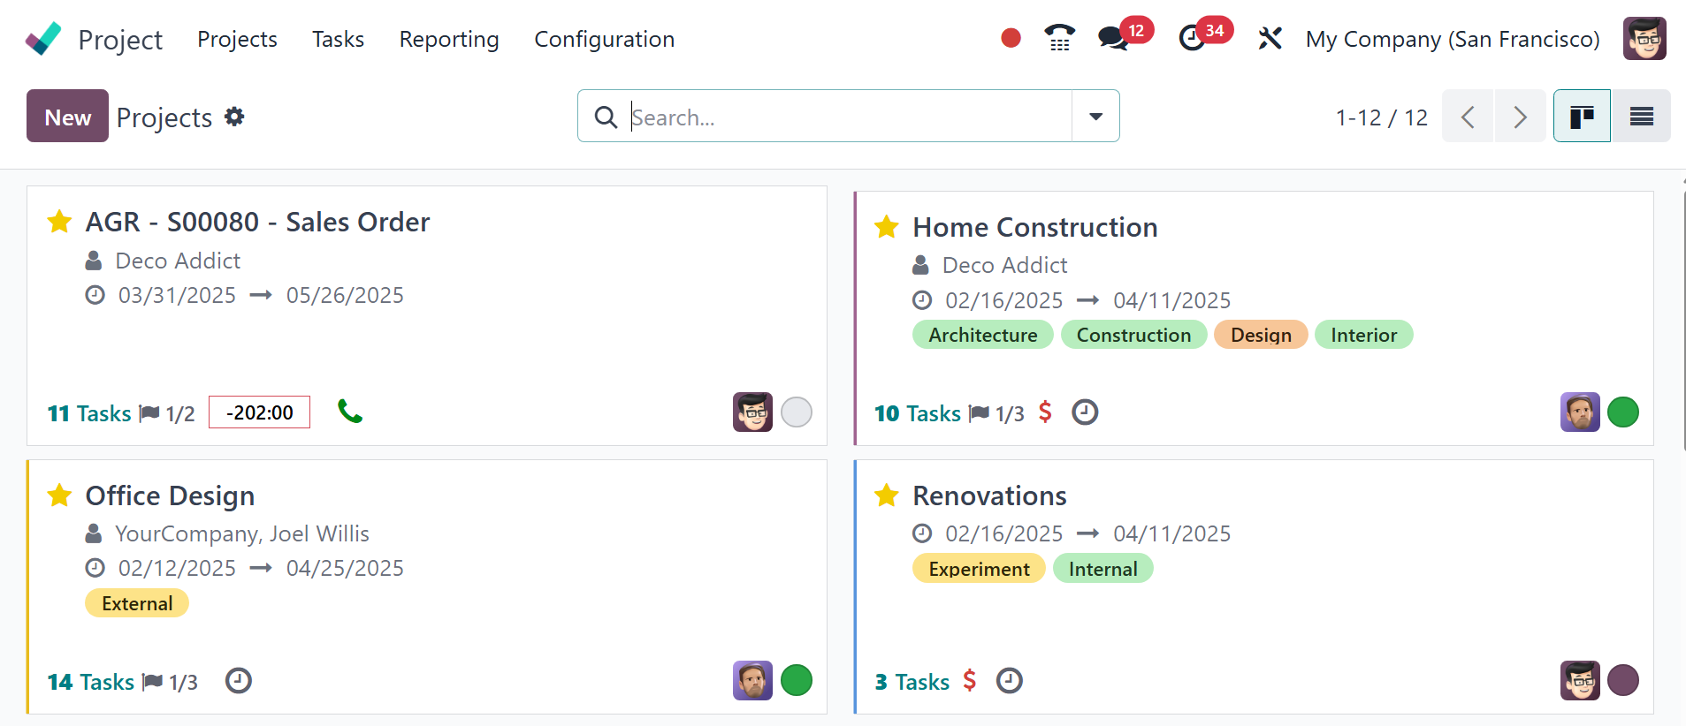
Task: Click the Projects settings gear icon
Action: [x=234, y=117]
